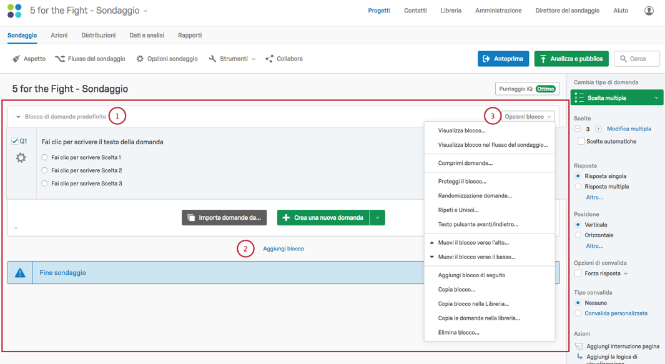Image resolution: width=665 pixels, height=364 pixels.
Task: Open Collabora sharing option
Action: pos(284,59)
